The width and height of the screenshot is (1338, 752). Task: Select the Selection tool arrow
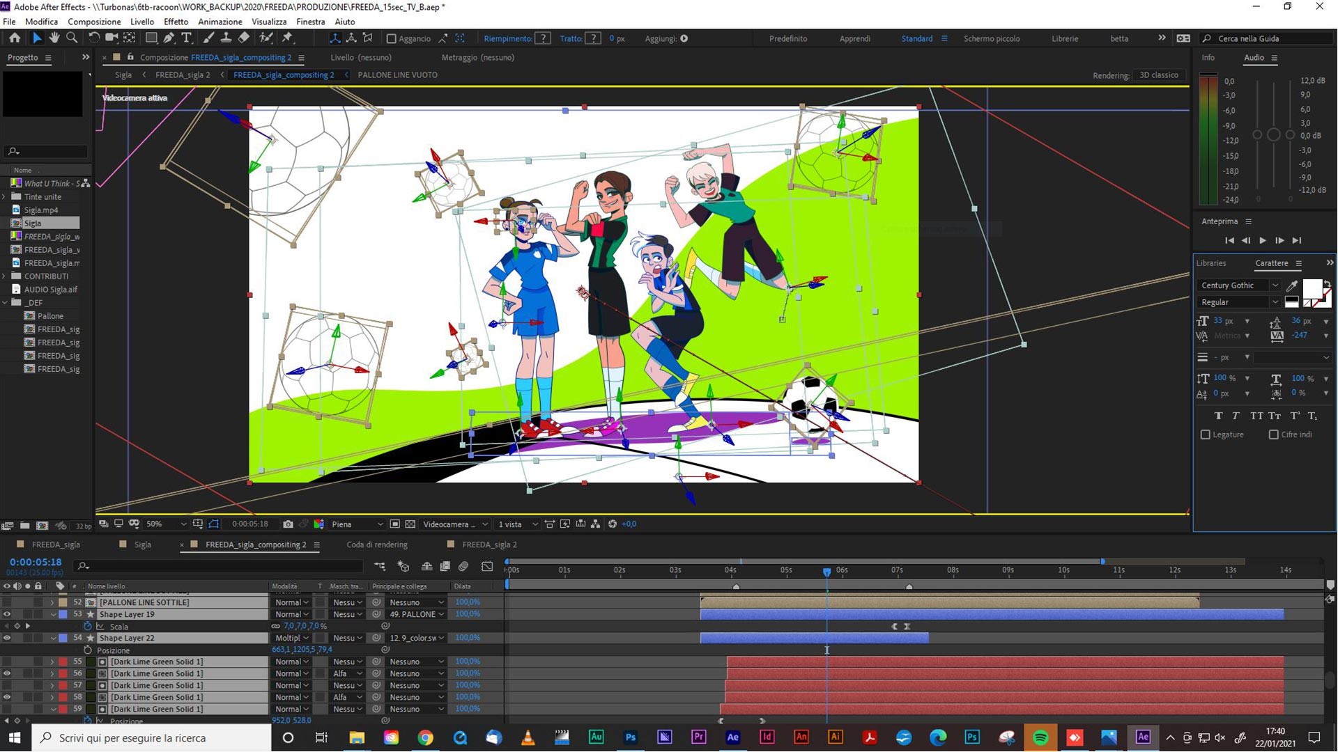tap(35, 38)
